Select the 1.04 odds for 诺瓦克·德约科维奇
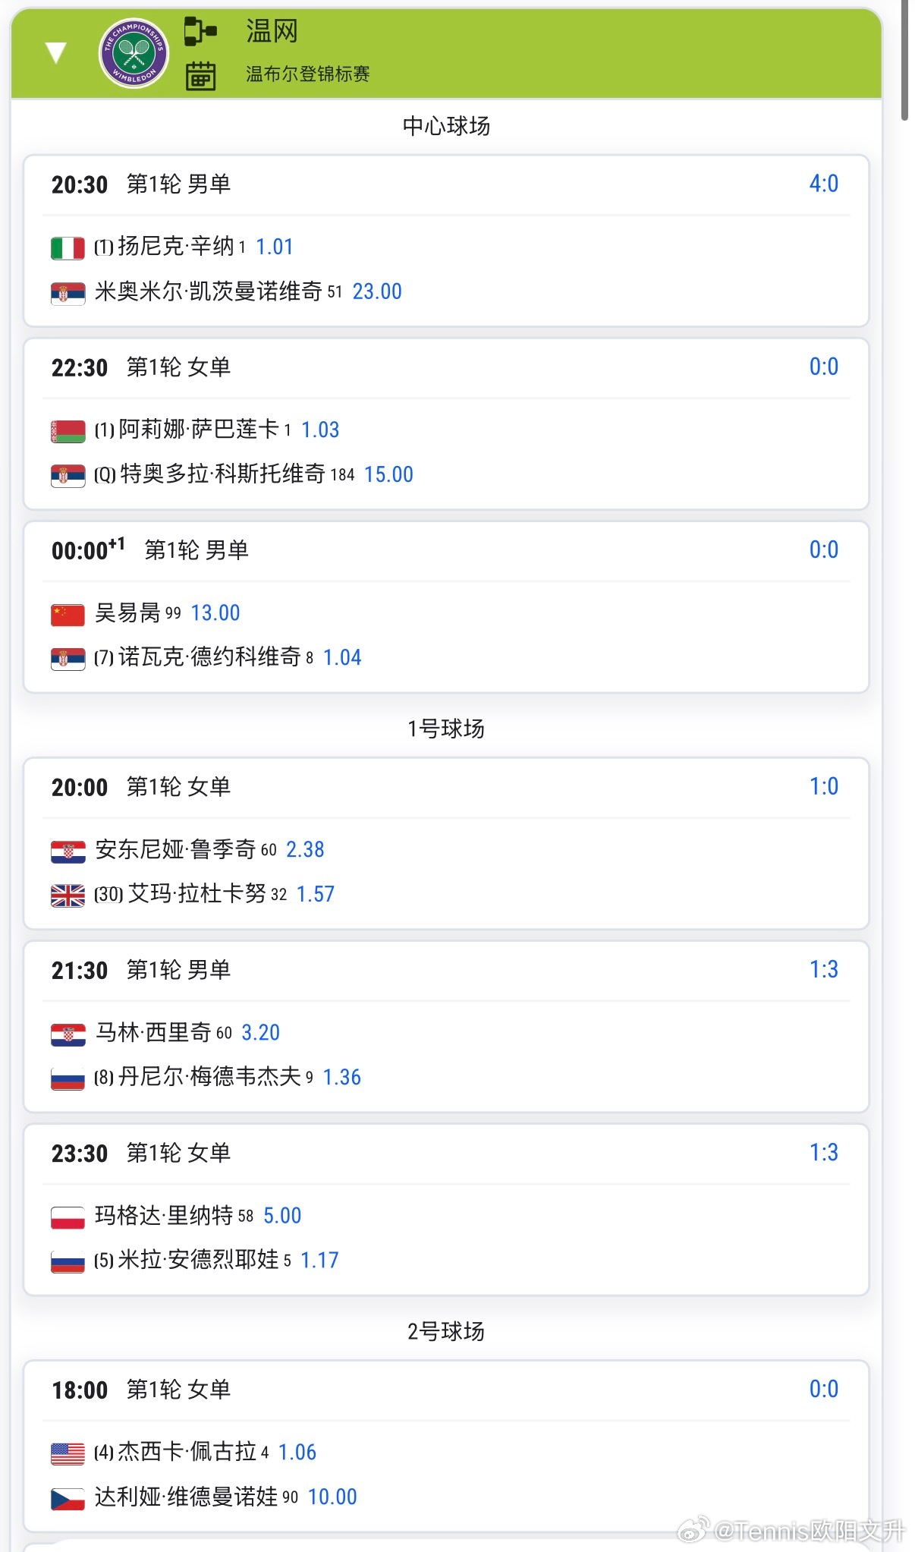The width and height of the screenshot is (915, 1552). coord(342,658)
